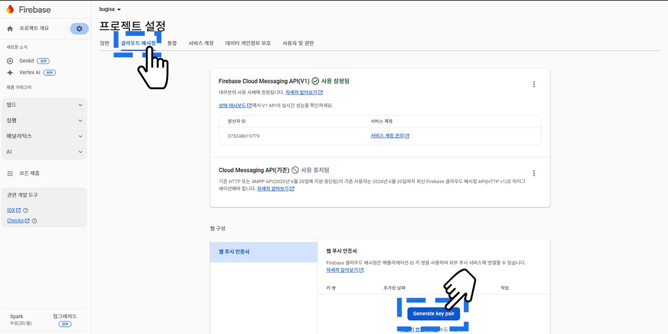
Task: Select 웹 푸시 인증서 in the left list
Action: click(264, 252)
